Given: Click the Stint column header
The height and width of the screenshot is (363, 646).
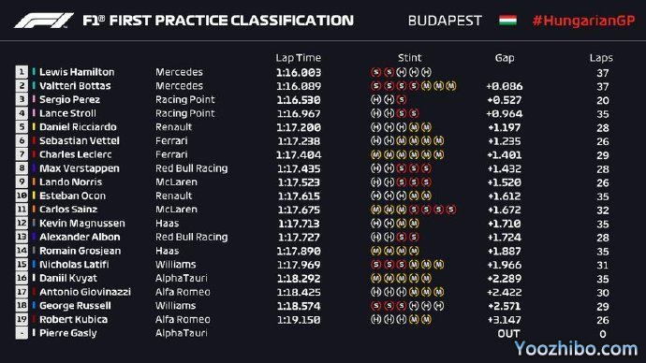Looking at the screenshot, I should [x=409, y=58].
